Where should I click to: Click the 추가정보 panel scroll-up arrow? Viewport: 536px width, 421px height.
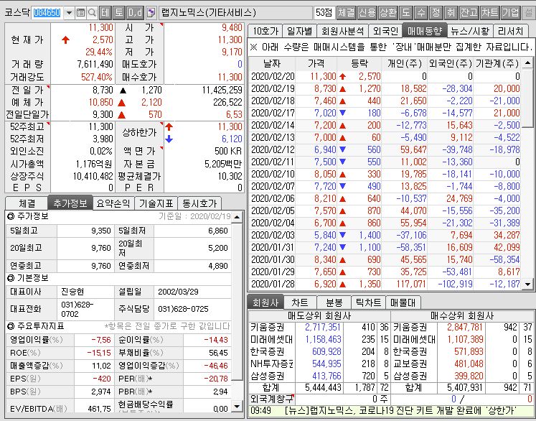click(237, 217)
